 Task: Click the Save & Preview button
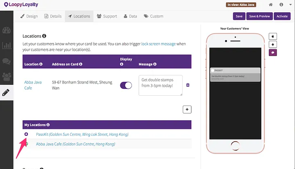[259, 16]
